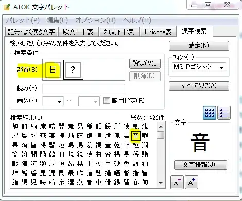Switch to 和文コード表 tab

pos(119,32)
